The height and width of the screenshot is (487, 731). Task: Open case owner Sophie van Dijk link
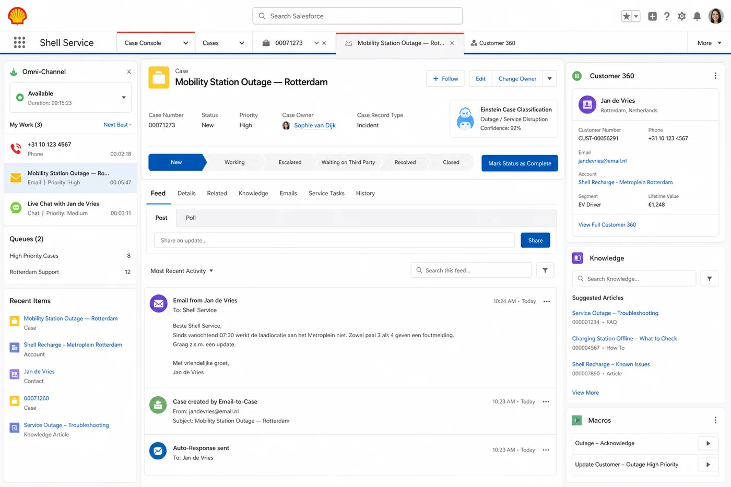[314, 125]
